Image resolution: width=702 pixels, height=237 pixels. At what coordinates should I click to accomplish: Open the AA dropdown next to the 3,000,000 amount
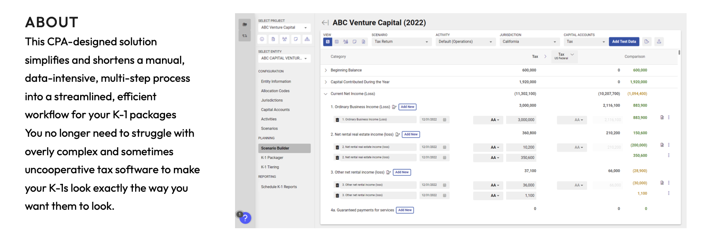(x=489, y=120)
